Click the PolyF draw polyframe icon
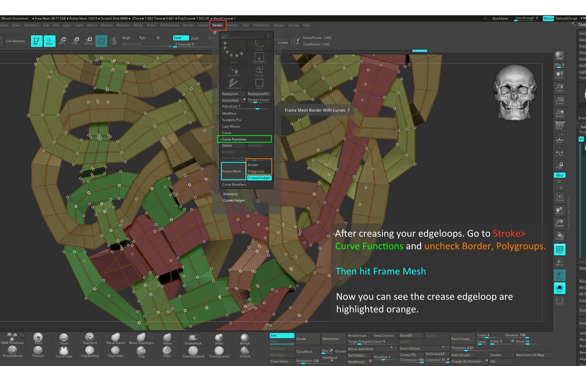Image resolution: width=586 pixels, height=366 pixels. pos(559,249)
